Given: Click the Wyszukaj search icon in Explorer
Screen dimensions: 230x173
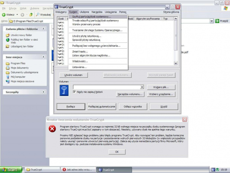Looking at the screenshot, I should pos(38,15).
